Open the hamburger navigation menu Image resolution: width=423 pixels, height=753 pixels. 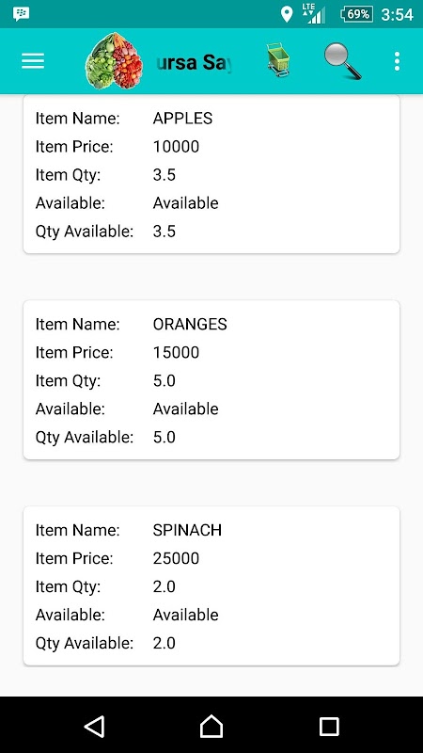33,61
